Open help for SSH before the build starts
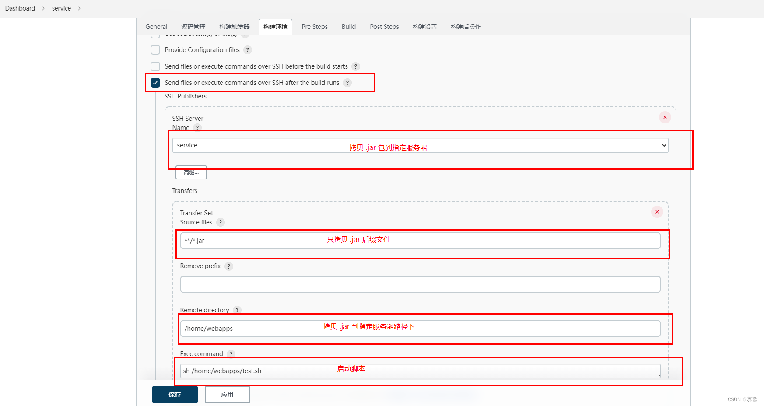The image size is (764, 406). point(356,66)
